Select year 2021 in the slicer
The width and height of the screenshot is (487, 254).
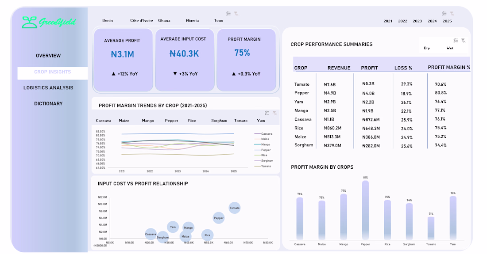[x=388, y=21]
